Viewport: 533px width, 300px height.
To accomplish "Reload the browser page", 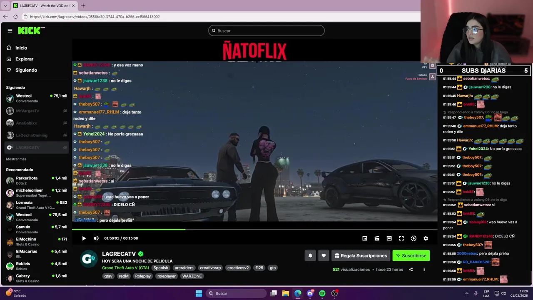I will click(x=15, y=17).
